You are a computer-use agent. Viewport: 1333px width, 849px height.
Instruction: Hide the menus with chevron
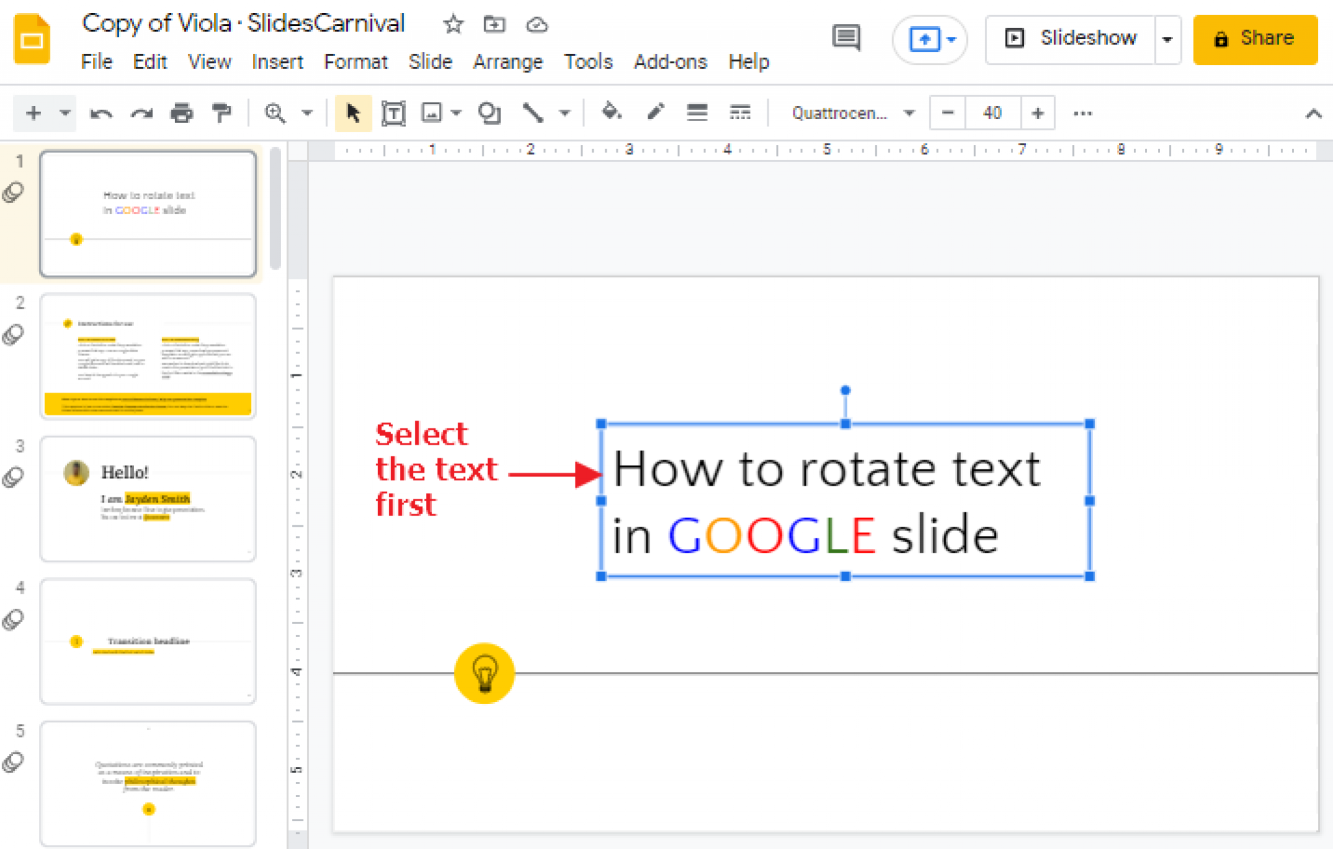(x=1313, y=115)
